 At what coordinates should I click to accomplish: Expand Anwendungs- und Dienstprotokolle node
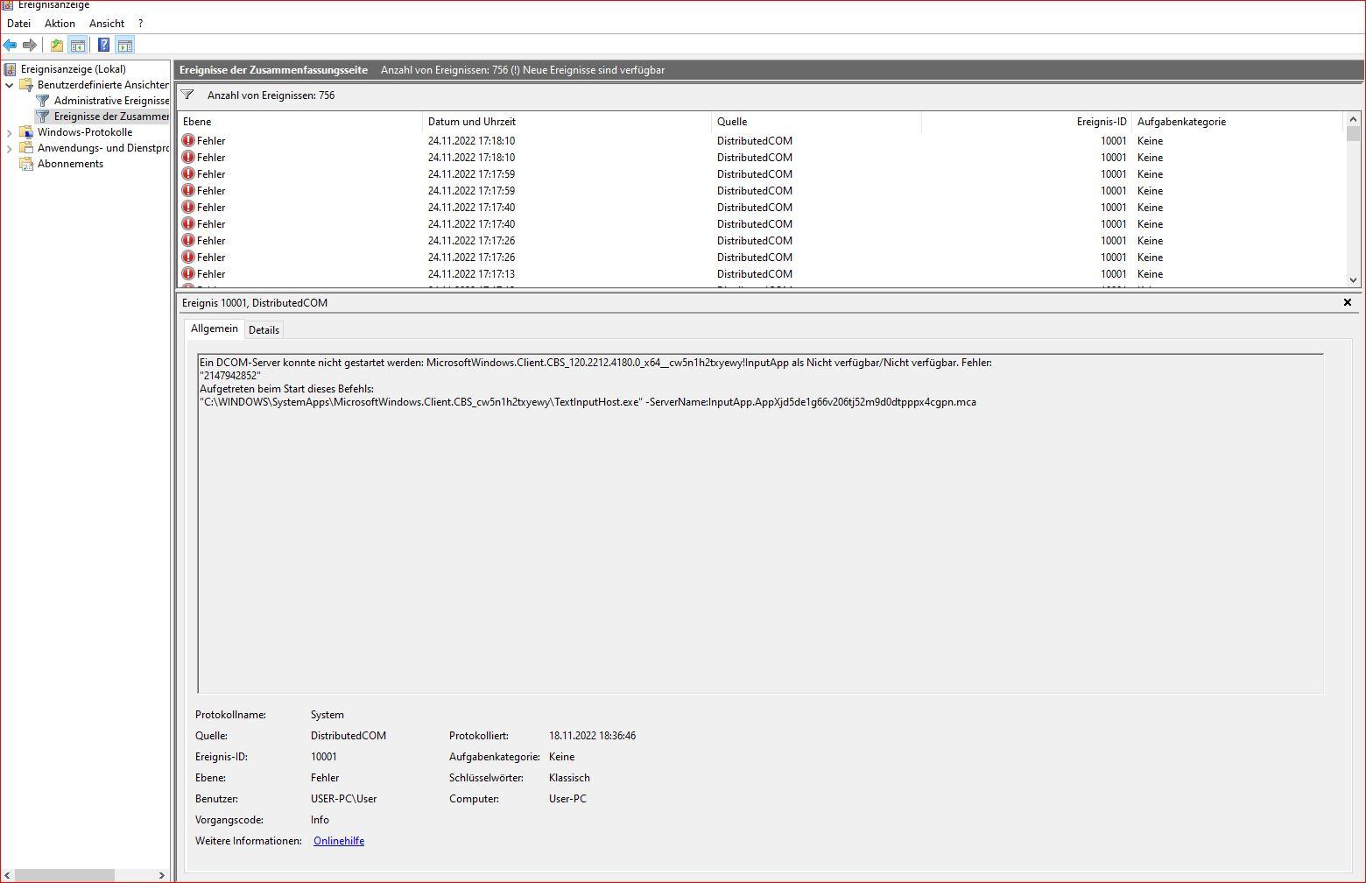pyautogui.click(x=10, y=148)
